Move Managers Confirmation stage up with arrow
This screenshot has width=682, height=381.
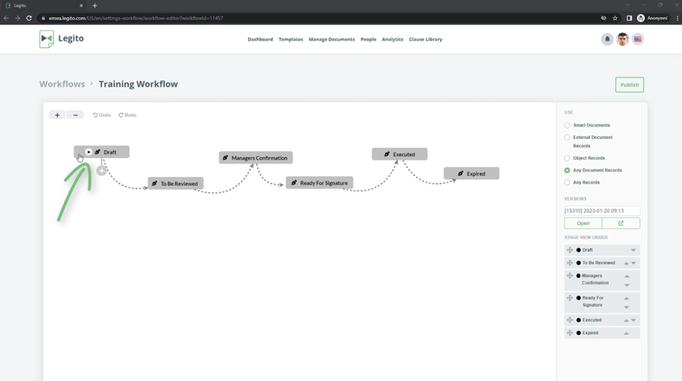tap(627, 276)
